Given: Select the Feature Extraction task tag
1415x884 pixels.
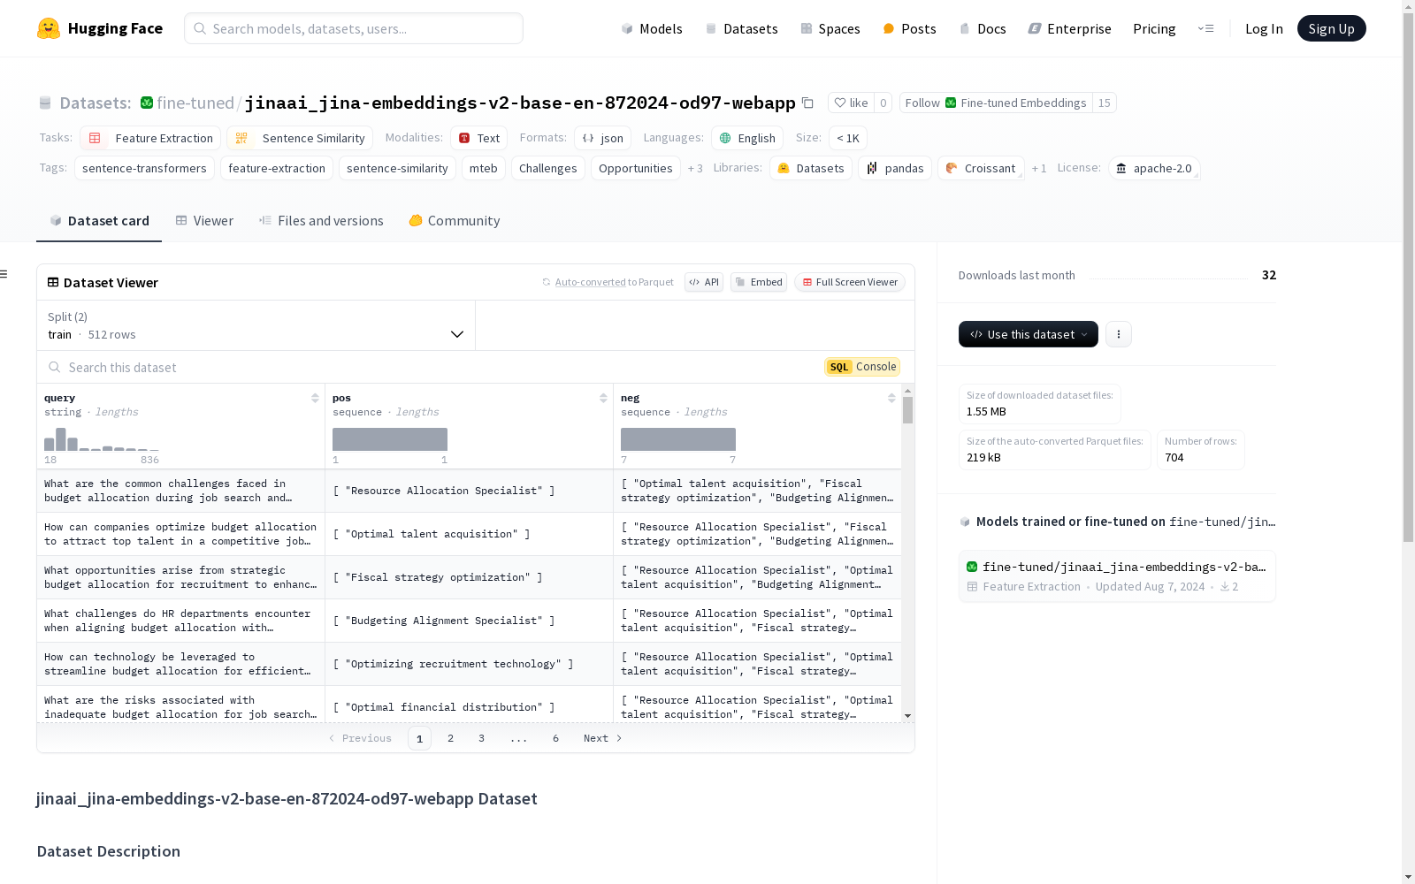Looking at the screenshot, I should pos(150,138).
